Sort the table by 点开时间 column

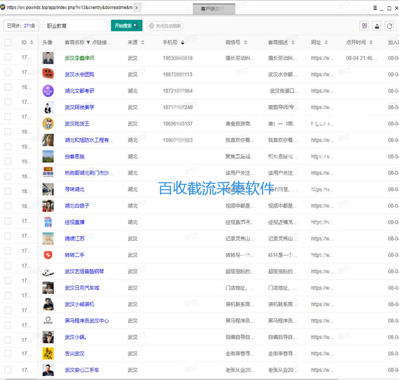click(x=371, y=42)
